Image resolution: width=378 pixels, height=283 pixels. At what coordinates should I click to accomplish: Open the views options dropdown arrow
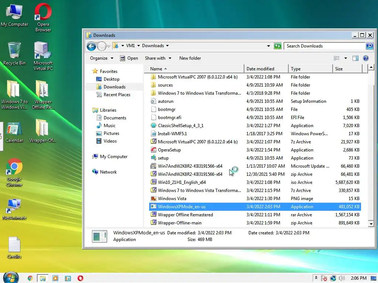[346, 58]
